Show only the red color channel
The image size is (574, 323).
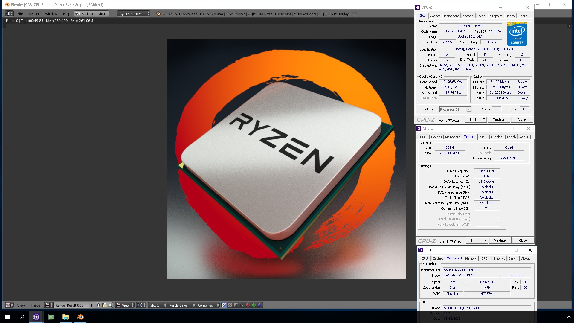pyautogui.click(x=248, y=305)
